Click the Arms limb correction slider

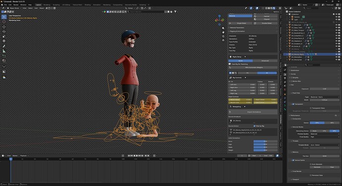(266, 141)
